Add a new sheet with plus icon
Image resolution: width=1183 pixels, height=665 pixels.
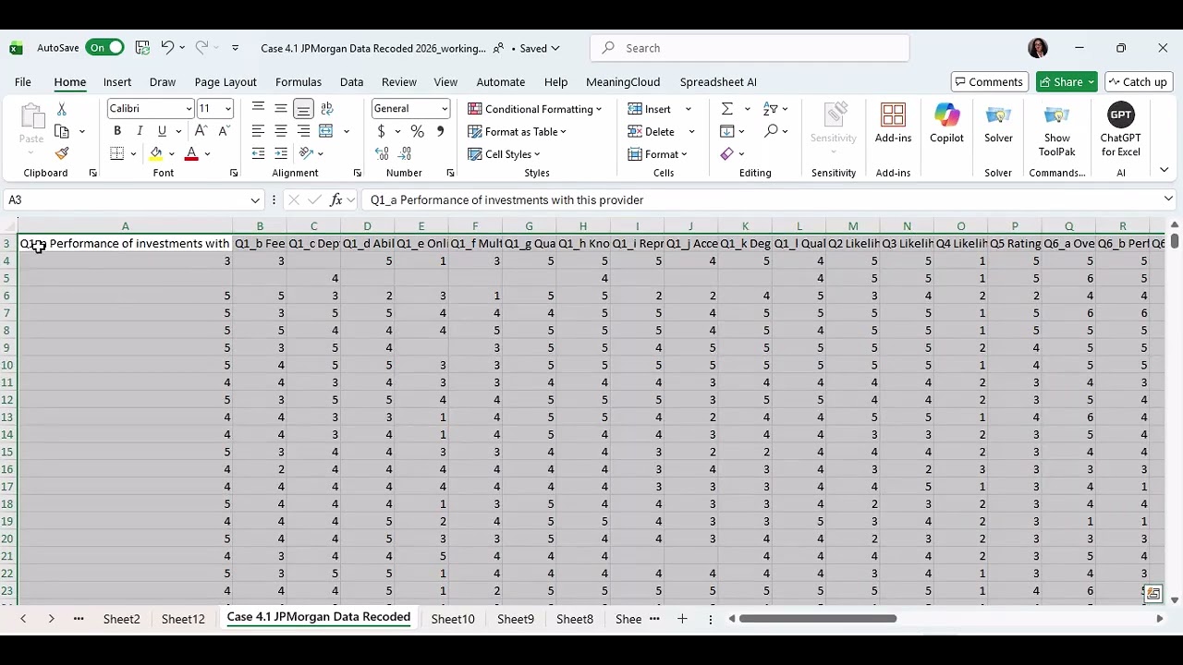(682, 619)
